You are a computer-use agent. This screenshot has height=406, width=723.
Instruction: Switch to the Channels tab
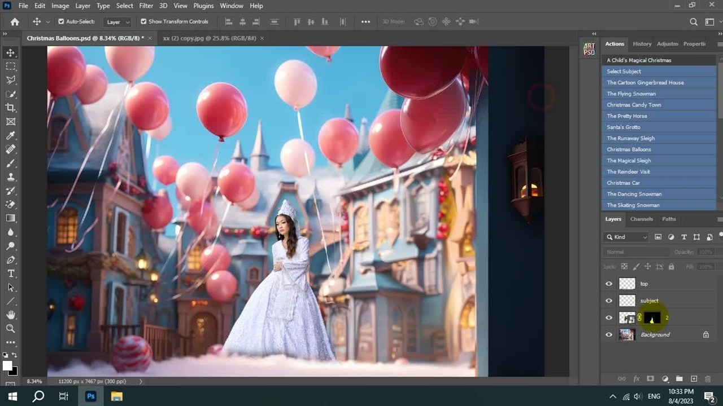click(x=641, y=219)
